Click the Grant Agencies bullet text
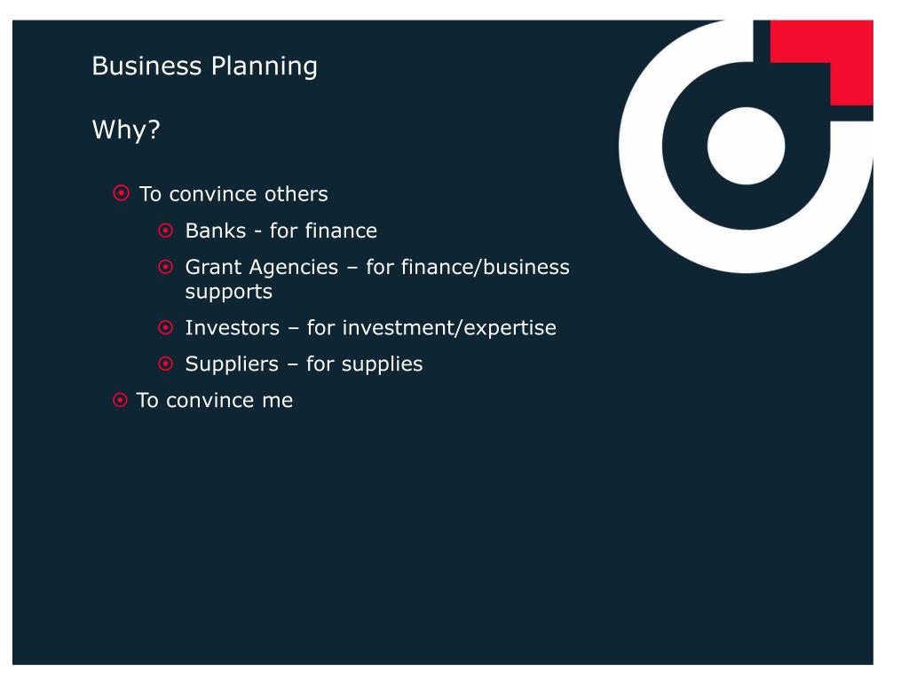This screenshot has height=681, width=909. pos(377,278)
